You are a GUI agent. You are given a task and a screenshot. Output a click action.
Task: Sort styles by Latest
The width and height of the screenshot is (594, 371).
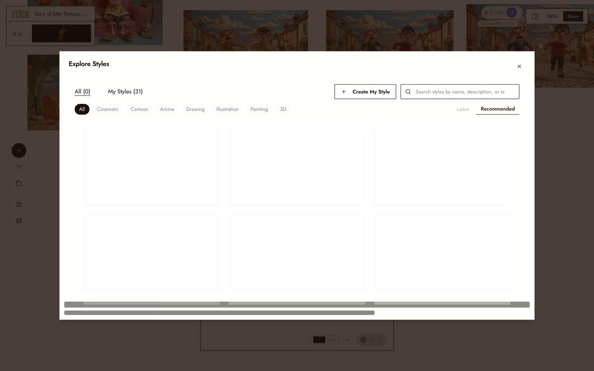click(x=463, y=109)
